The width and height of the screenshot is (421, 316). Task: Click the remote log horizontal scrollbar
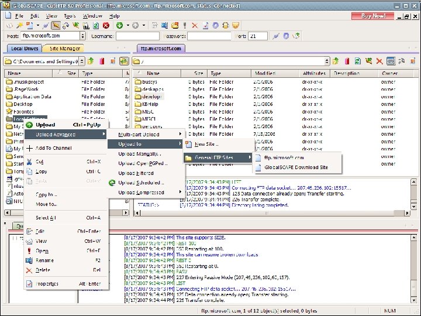(272, 213)
